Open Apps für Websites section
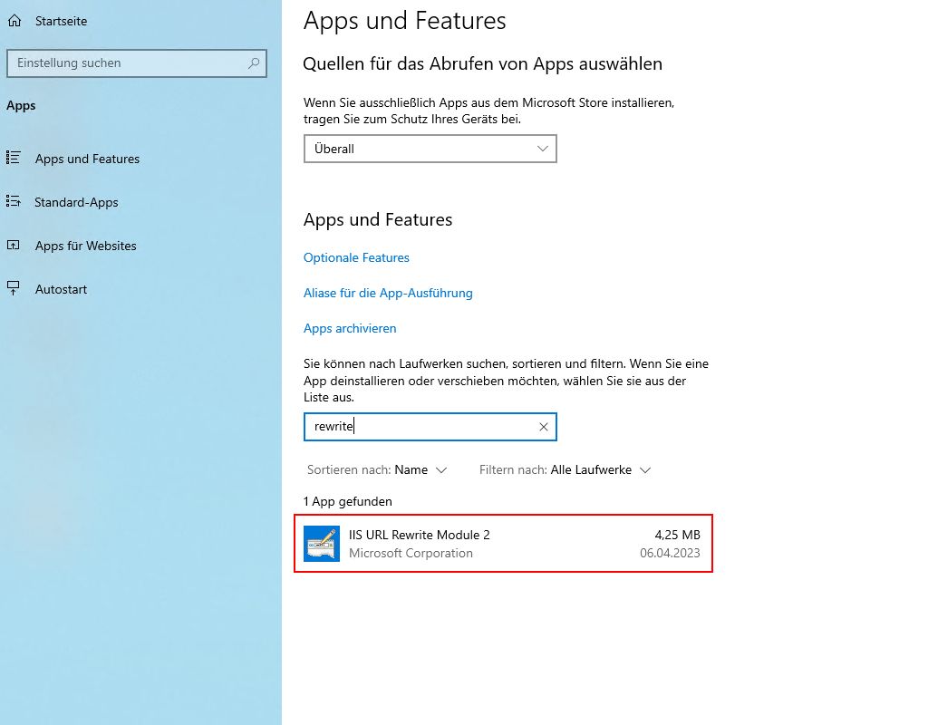928x725 pixels. point(85,246)
